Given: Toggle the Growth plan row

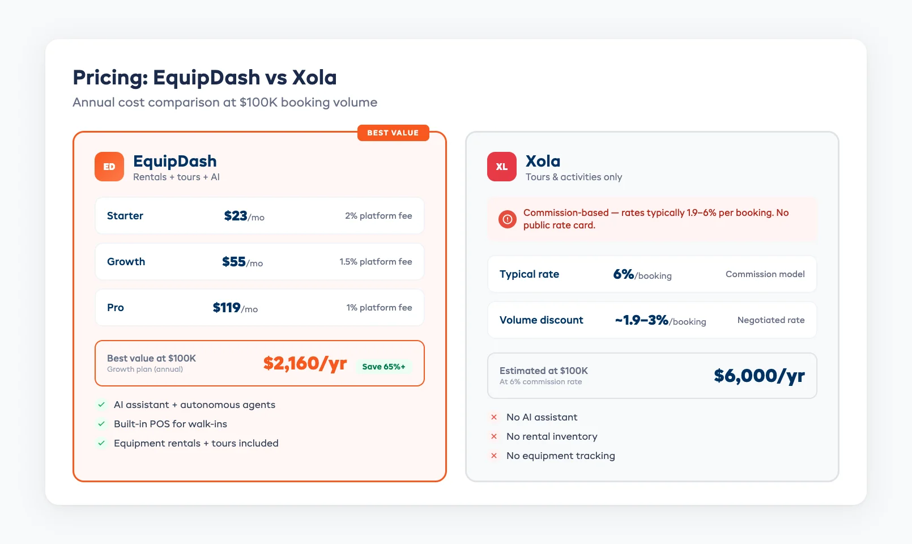Looking at the screenshot, I should click(x=259, y=261).
